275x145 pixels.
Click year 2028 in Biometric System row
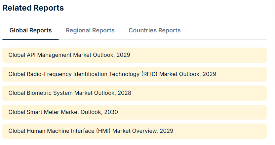(x=124, y=93)
